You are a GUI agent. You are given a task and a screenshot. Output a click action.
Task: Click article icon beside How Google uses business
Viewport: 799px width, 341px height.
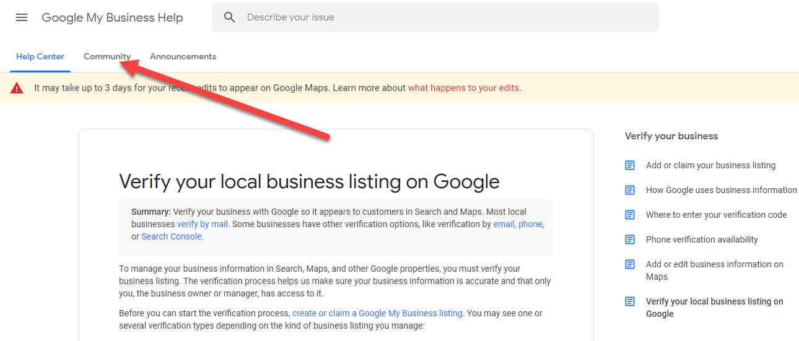click(x=630, y=190)
